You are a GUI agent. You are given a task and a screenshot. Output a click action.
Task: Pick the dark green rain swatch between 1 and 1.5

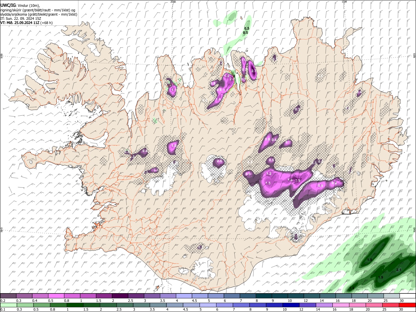click(x=75, y=305)
